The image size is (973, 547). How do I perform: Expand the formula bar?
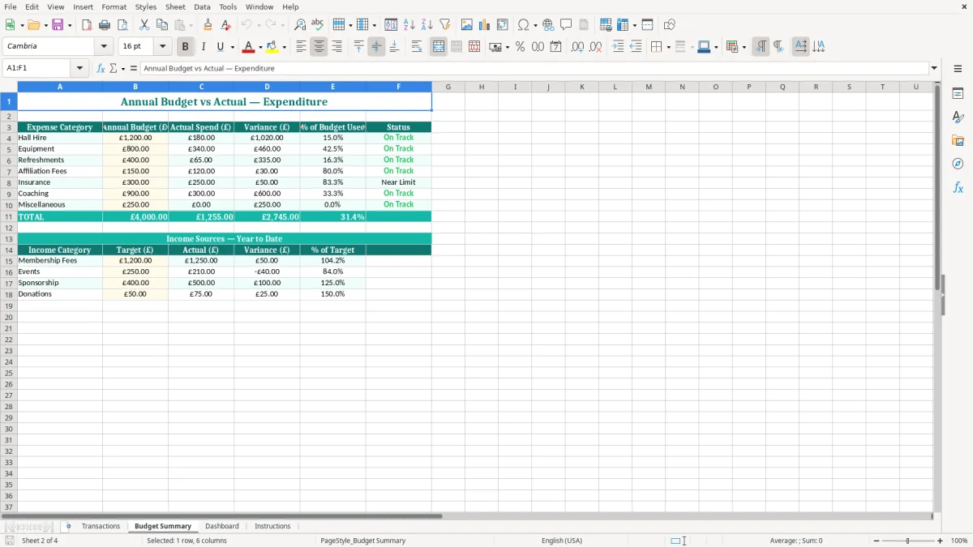pos(934,69)
